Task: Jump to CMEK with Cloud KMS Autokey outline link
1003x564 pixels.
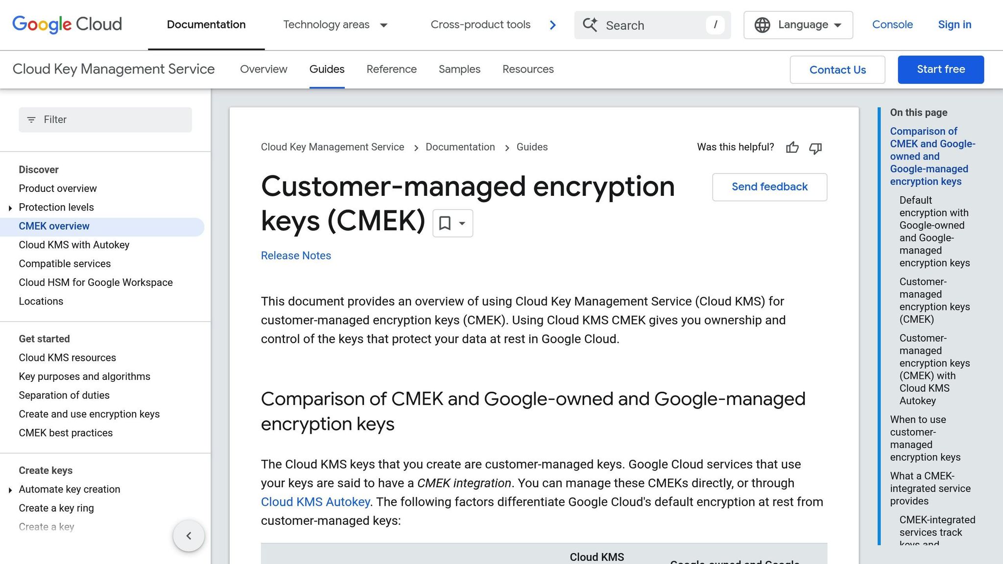Action: [934, 370]
